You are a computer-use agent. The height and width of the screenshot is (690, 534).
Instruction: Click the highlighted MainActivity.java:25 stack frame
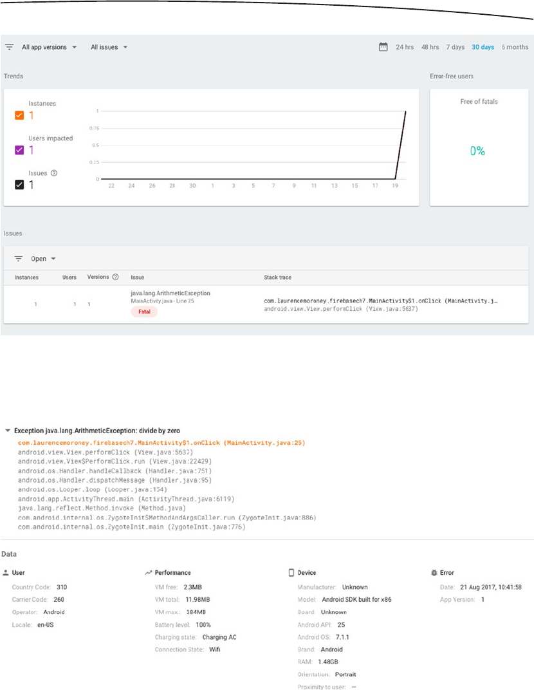pos(161,443)
